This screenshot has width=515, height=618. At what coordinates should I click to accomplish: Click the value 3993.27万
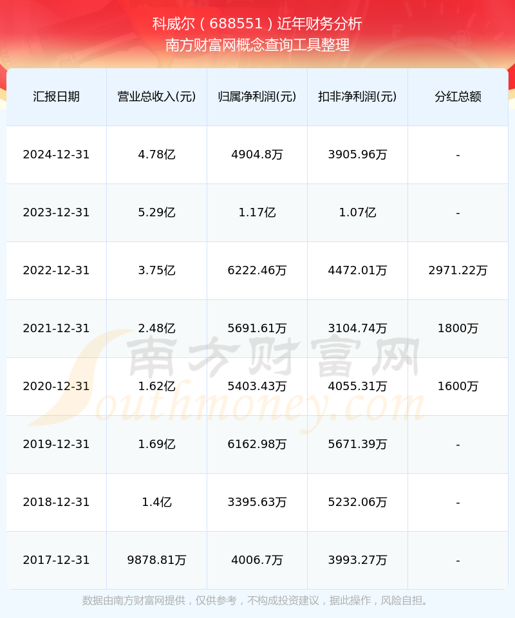tap(357, 560)
